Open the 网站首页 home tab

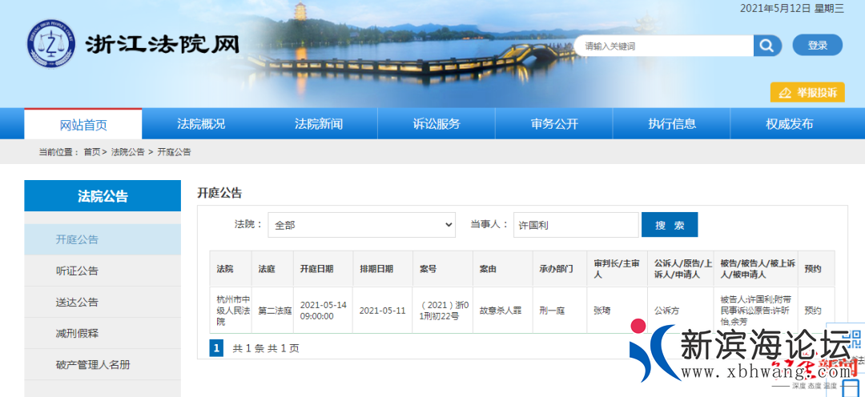[83, 124]
